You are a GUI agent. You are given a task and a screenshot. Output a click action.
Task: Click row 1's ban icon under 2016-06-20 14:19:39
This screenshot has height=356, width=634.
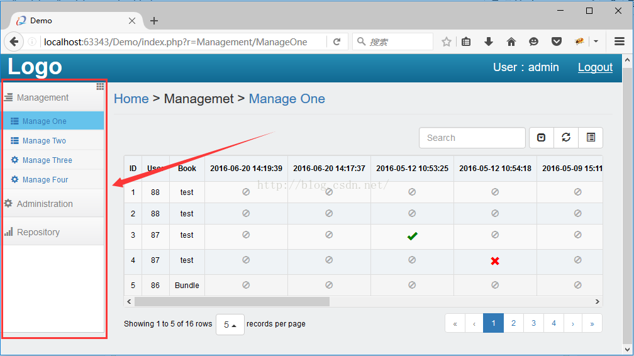[x=246, y=192]
